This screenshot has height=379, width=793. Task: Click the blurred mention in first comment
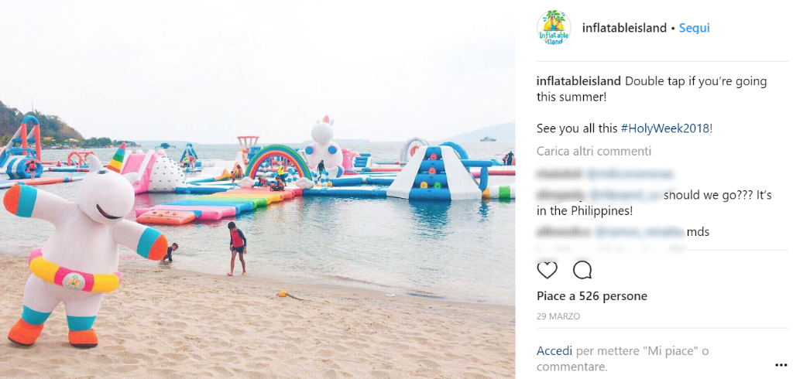coord(630,175)
